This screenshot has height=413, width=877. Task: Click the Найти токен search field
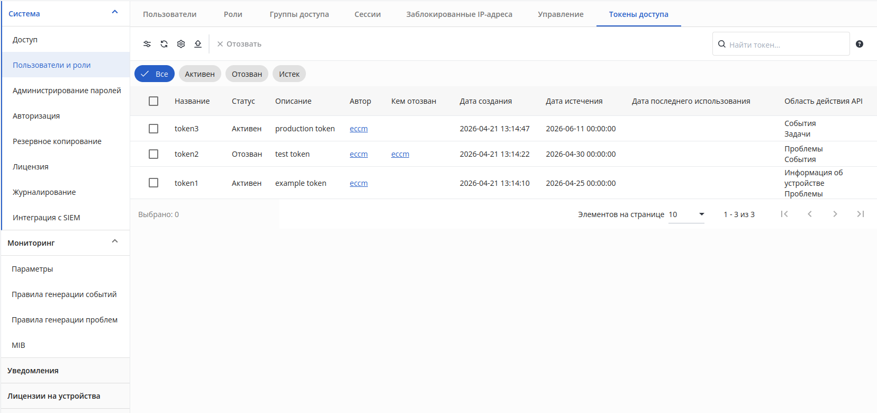[781, 44]
